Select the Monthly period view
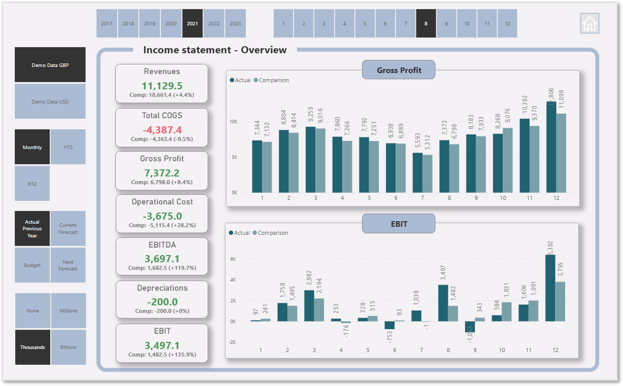 click(32, 147)
